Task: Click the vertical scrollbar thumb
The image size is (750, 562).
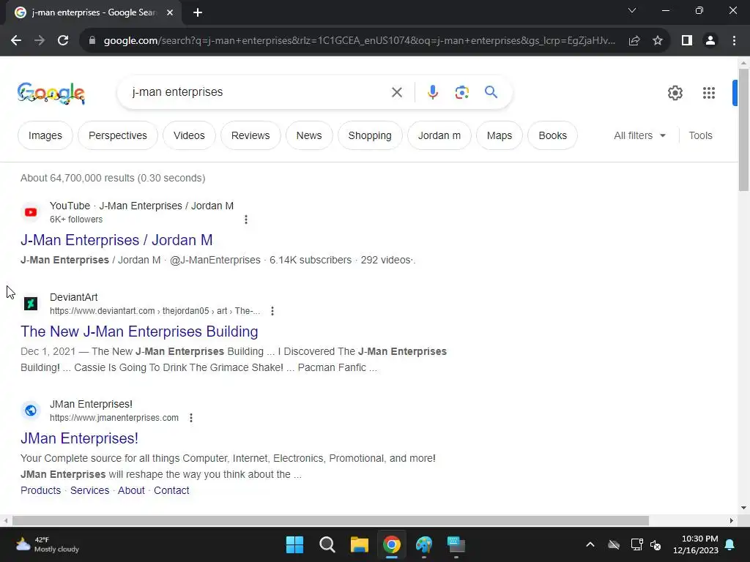Action: [743, 130]
